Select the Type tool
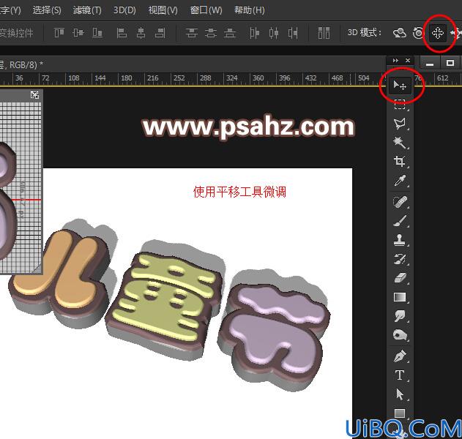The image size is (462, 439). (x=400, y=375)
